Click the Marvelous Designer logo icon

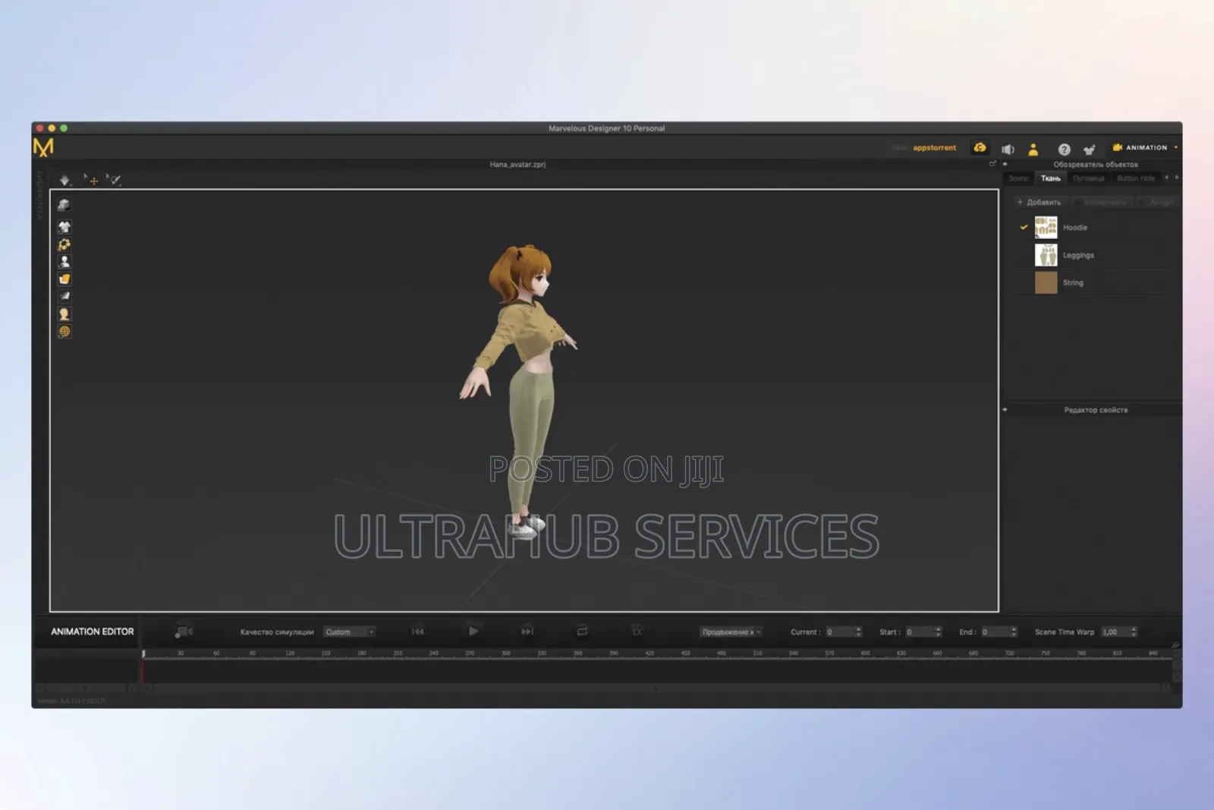tap(43, 147)
